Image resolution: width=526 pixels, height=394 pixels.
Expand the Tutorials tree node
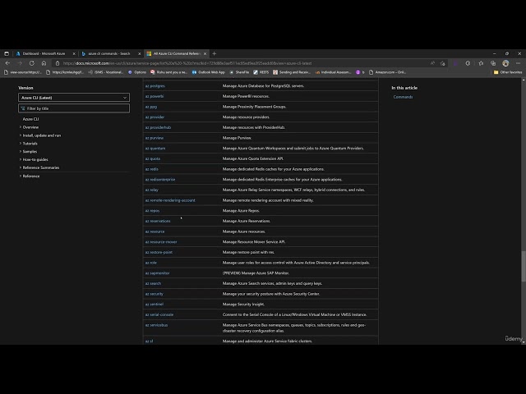[30, 144]
